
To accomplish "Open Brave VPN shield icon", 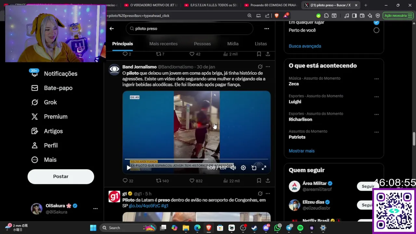I will (x=378, y=16).
